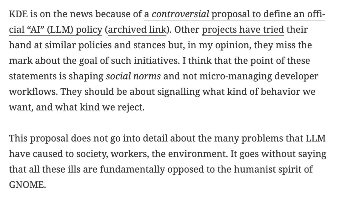Click the phrase "This proposal" opening second paragraph
This screenshot has width=339, height=200.
pos(39,139)
